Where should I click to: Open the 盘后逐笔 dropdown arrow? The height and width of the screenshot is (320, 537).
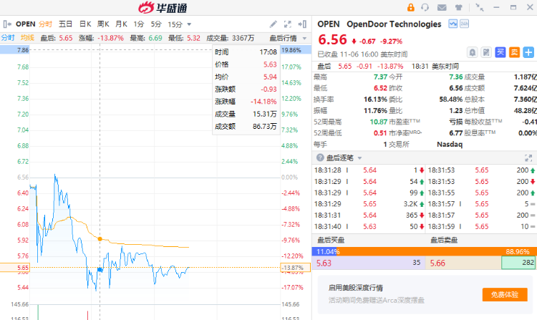(359, 157)
